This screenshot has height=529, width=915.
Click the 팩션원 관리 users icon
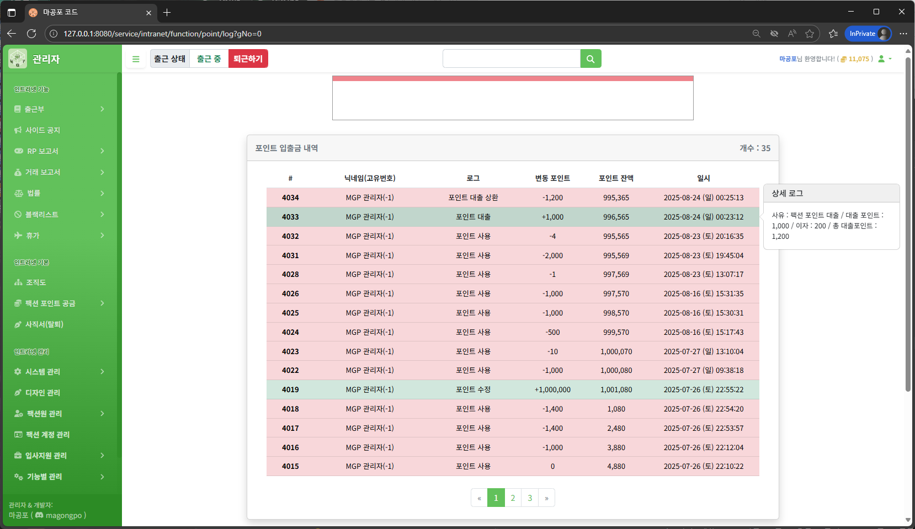click(x=19, y=414)
